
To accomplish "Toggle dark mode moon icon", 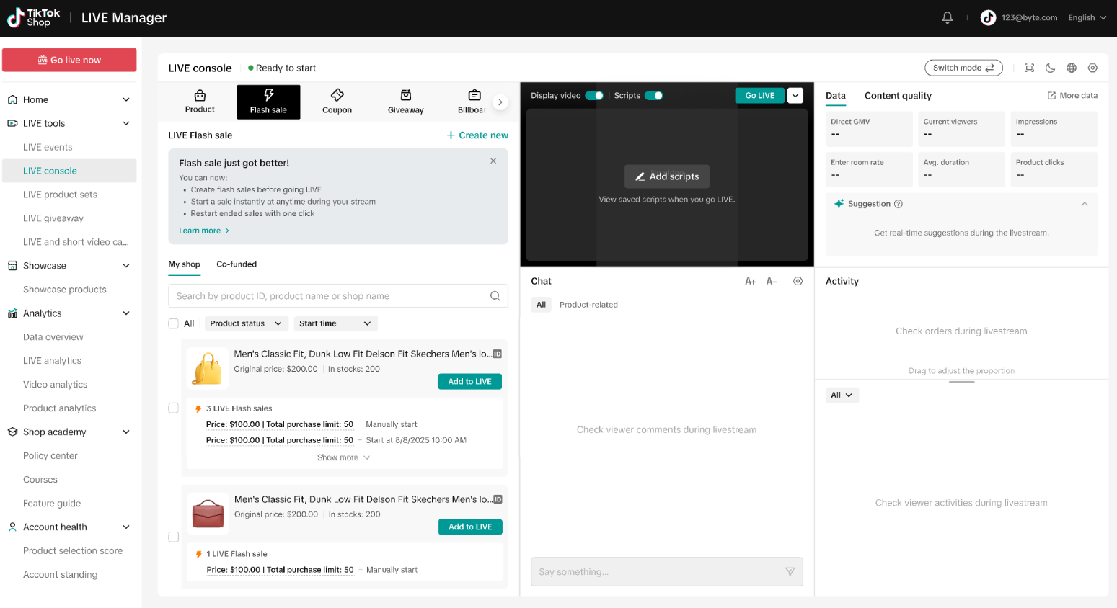I will coord(1050,68).
